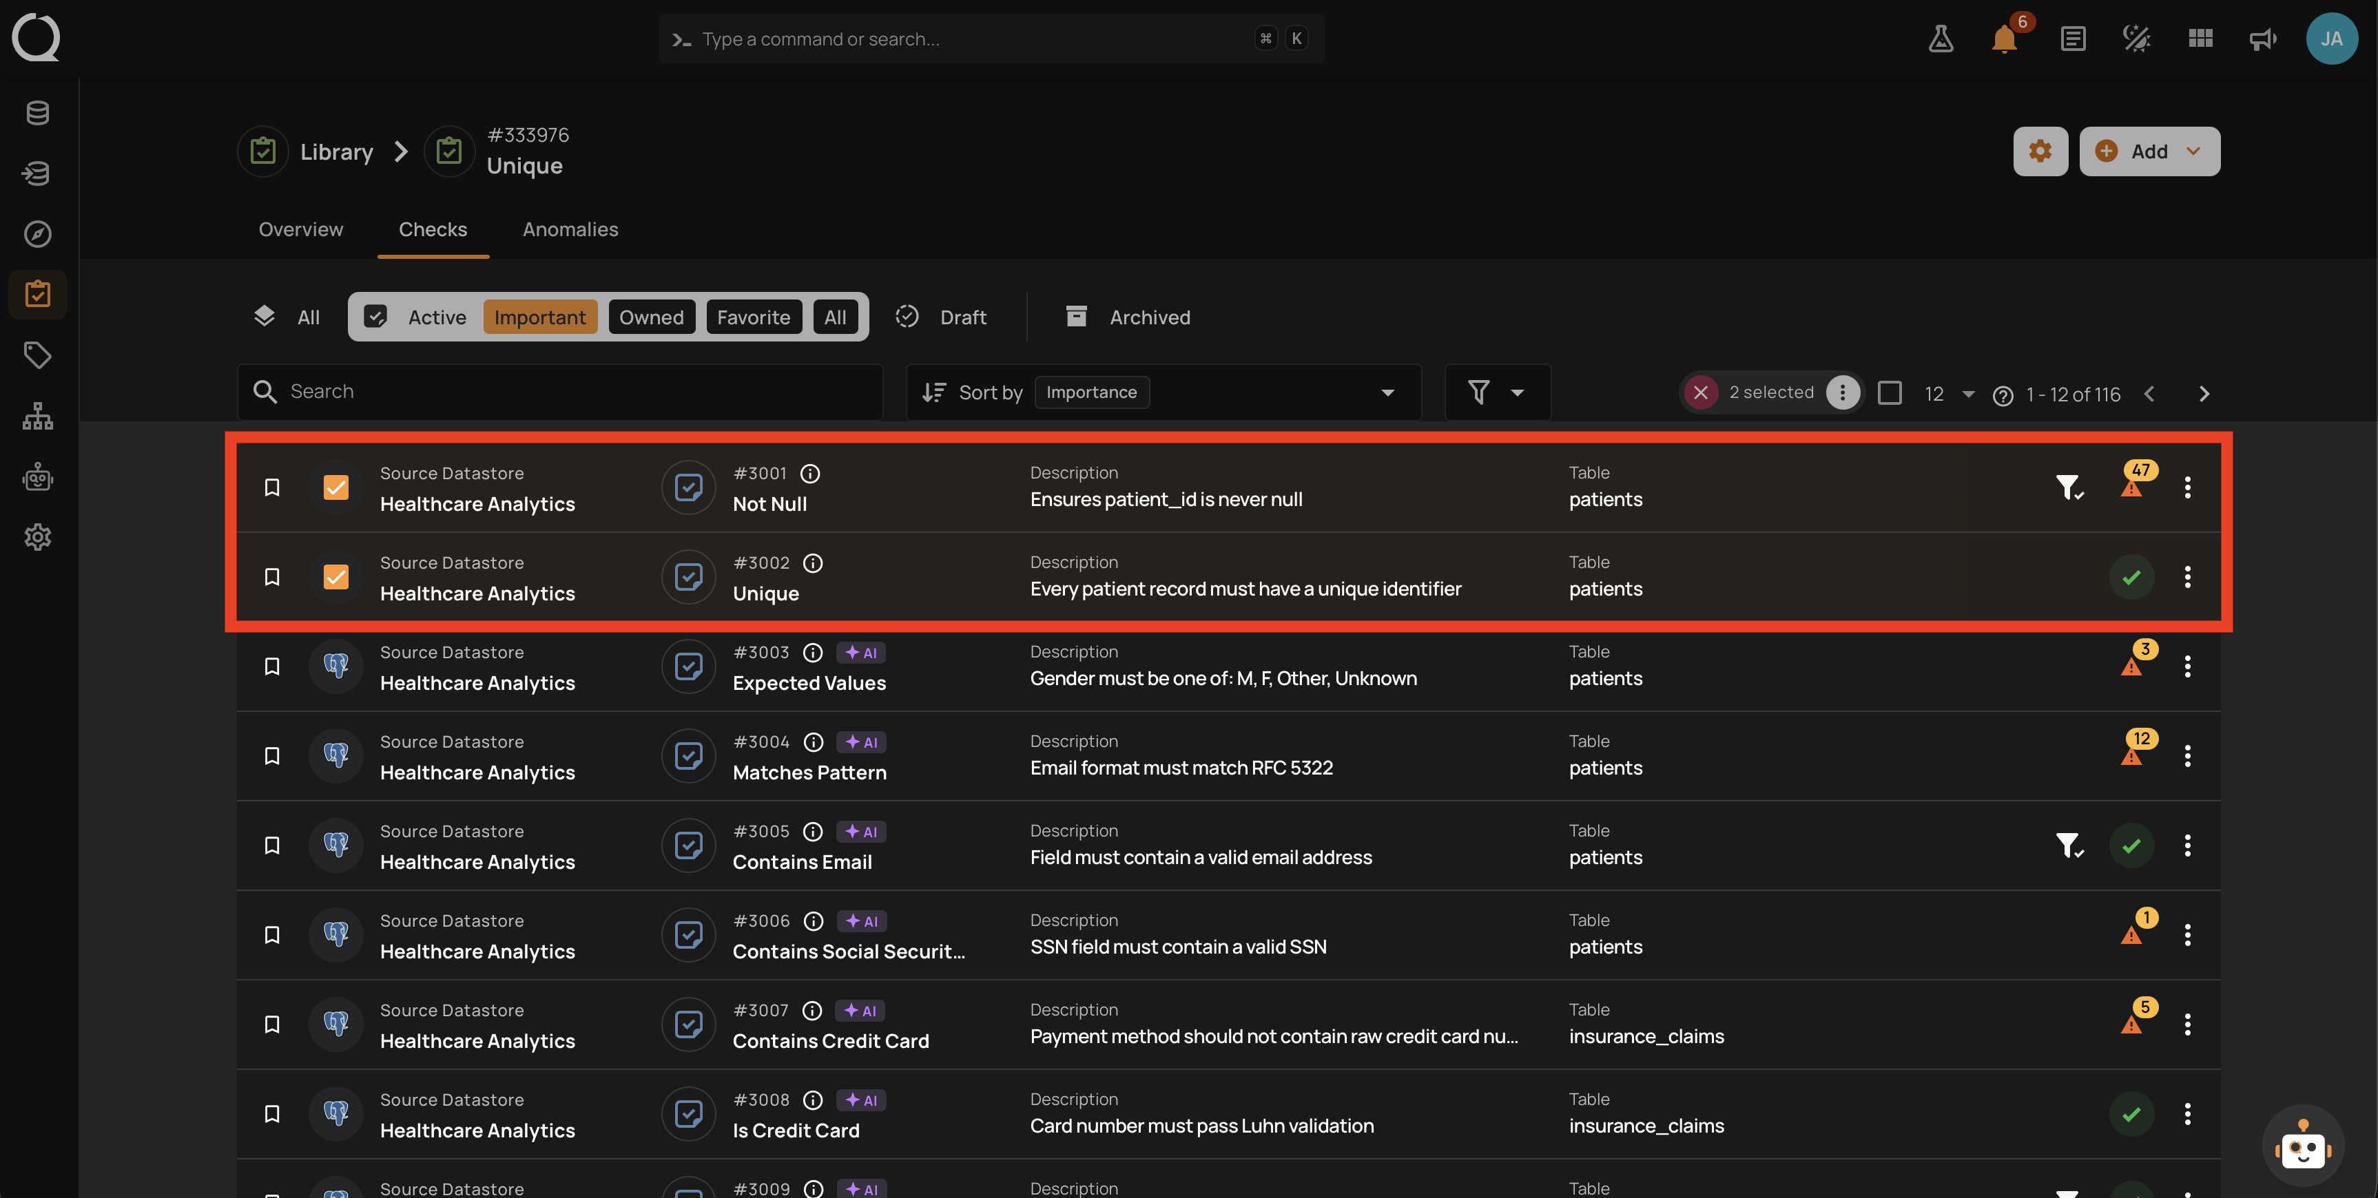Screen dimensions: 2378x1198
Task: Open the Settings gear in the sidebar
Action: (38, 537)
